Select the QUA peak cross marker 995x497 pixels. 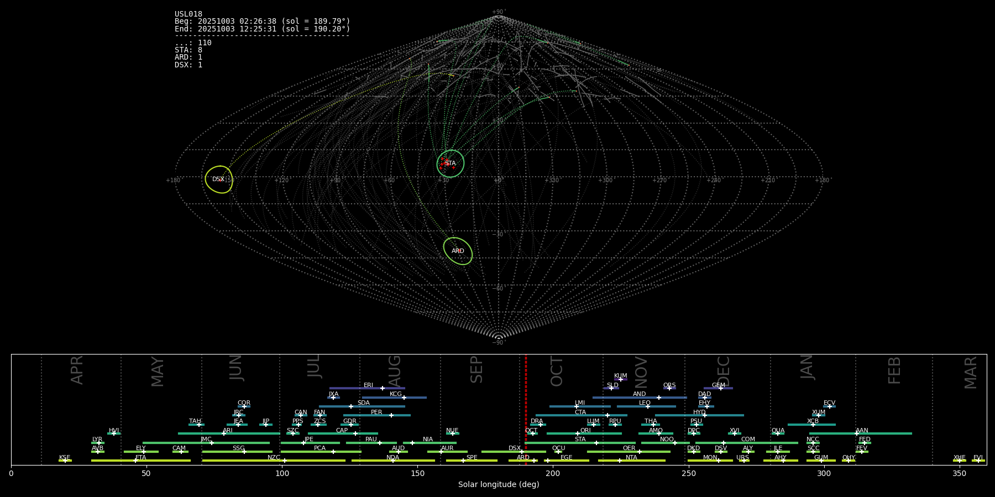point(778,433)
